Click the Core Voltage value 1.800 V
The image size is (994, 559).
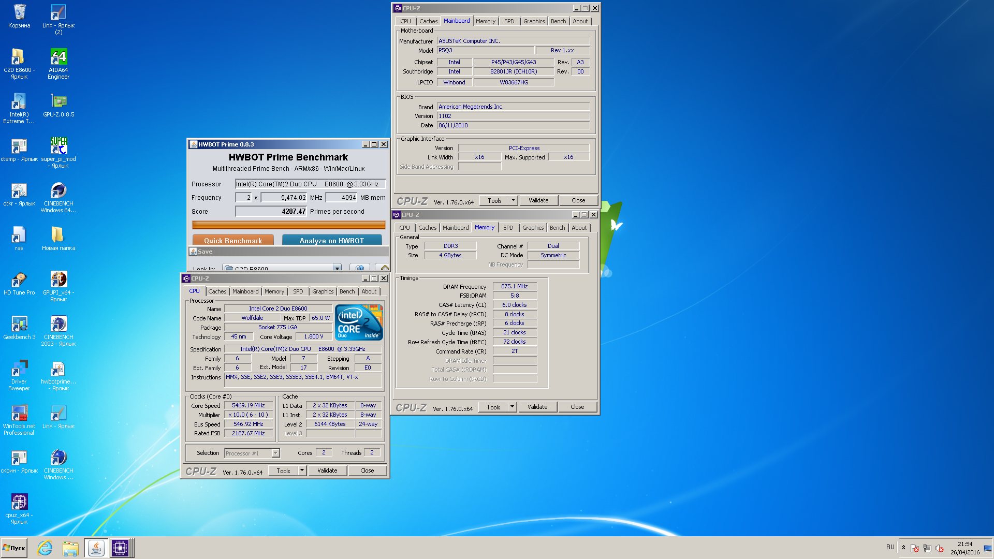click(x=314, y=336)
